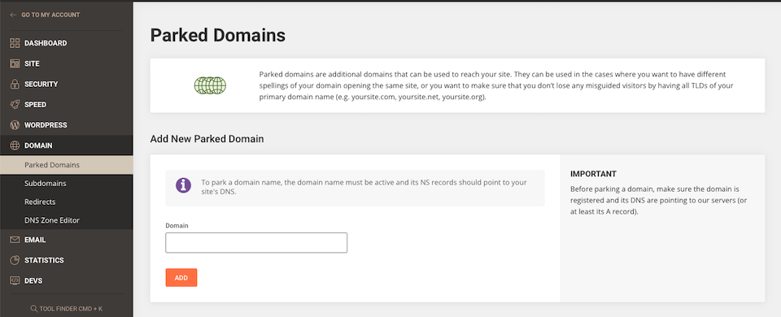This screenshot has height=317, width=781.
Task: Click the Devs code monitor icon
Action: point(15,280)
